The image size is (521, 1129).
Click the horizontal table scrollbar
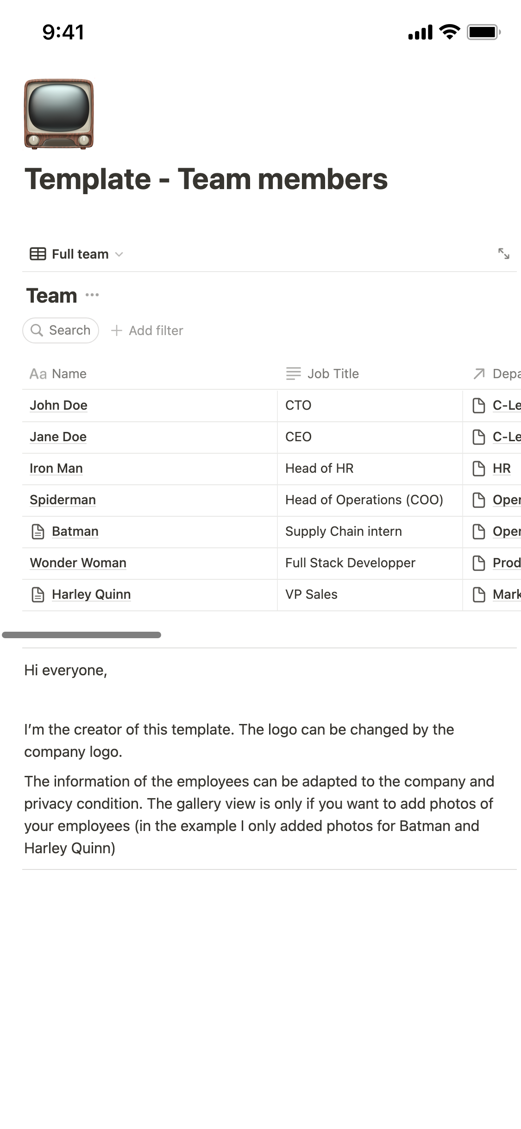(x=82, y=635)
